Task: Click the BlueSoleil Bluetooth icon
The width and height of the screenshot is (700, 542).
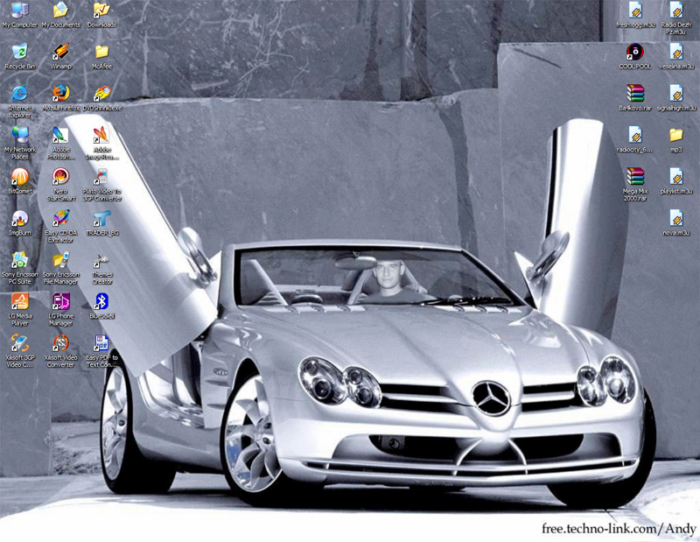Action: [101, 301]
